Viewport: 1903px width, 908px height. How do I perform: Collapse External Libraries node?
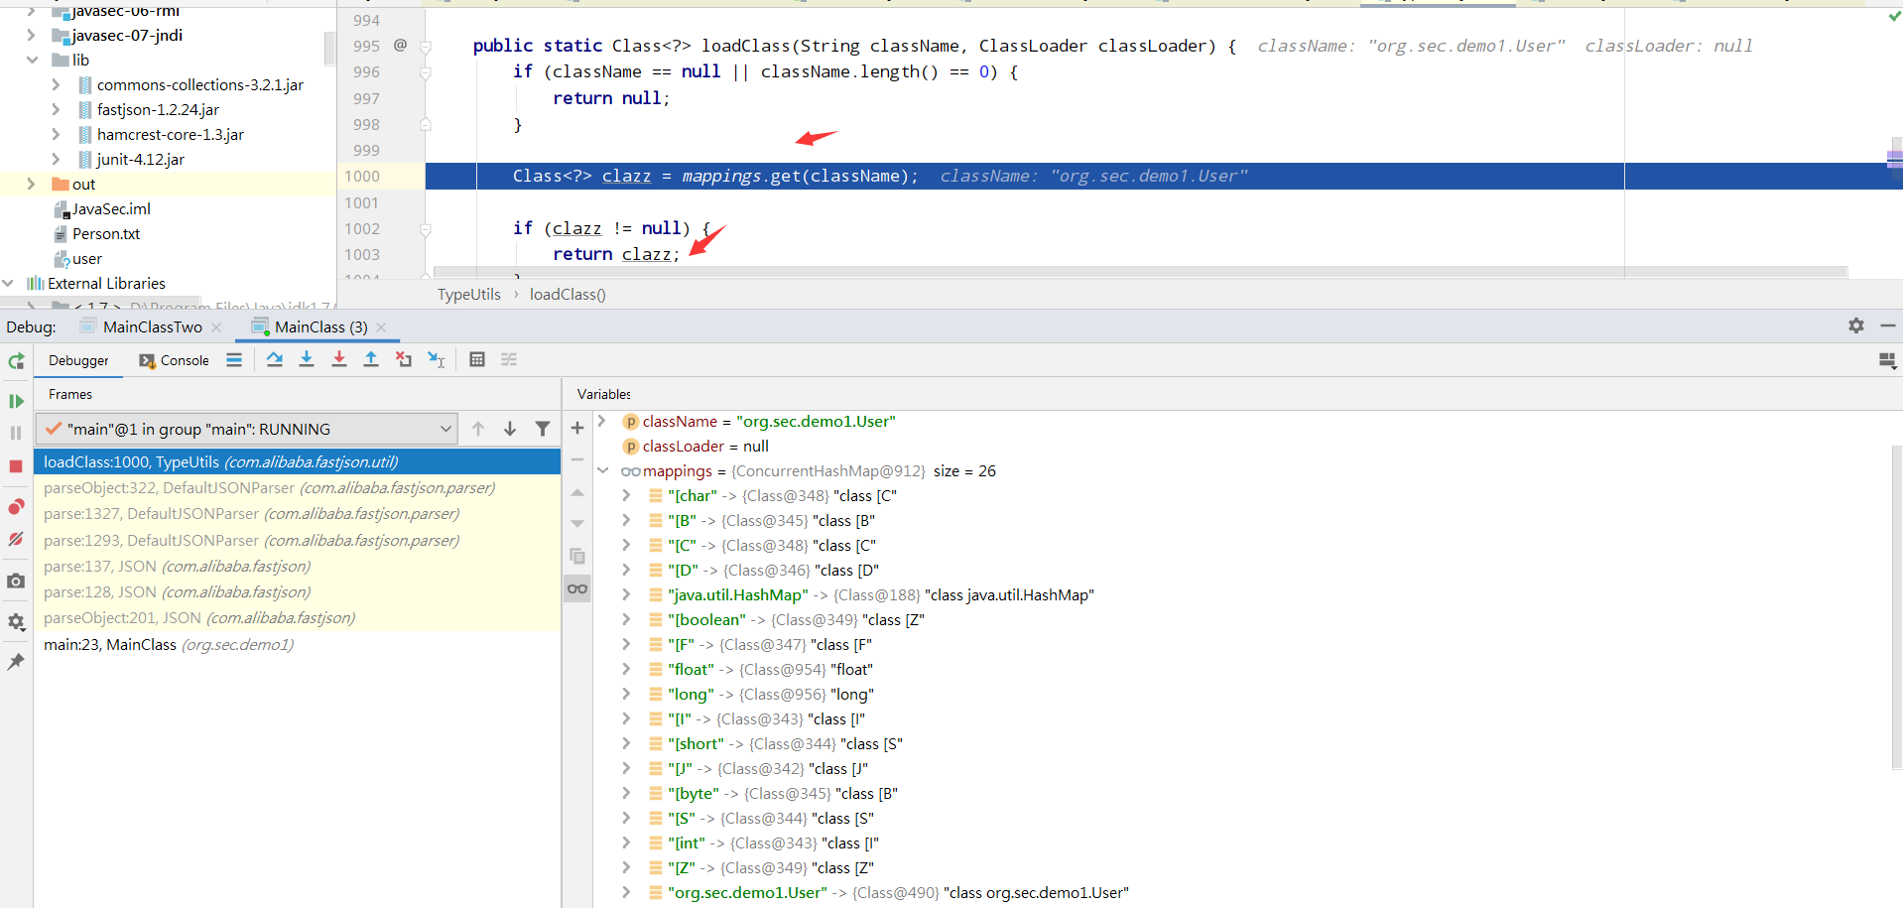(8, 283)
